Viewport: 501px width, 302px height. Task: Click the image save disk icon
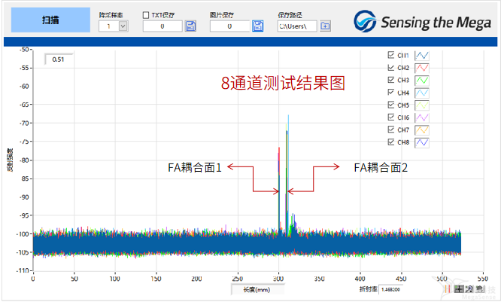click(x=258, y=26)
